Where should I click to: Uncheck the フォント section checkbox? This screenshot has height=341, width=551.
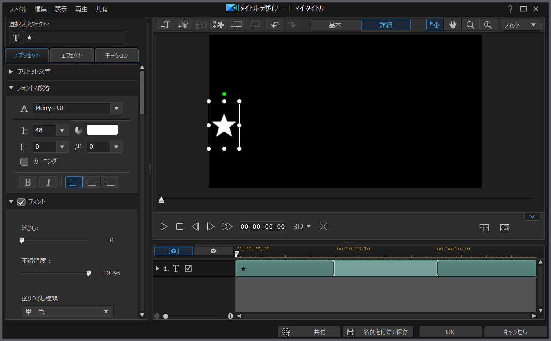coord(22,202)
